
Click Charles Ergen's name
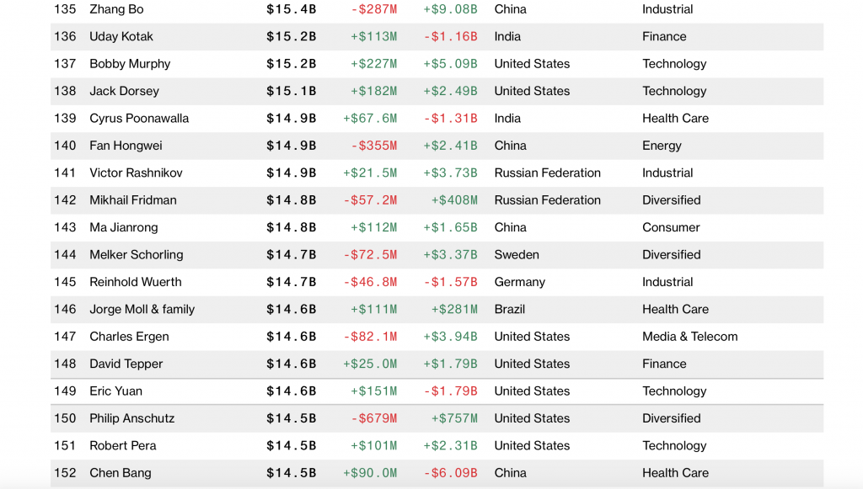coord(129,337)
